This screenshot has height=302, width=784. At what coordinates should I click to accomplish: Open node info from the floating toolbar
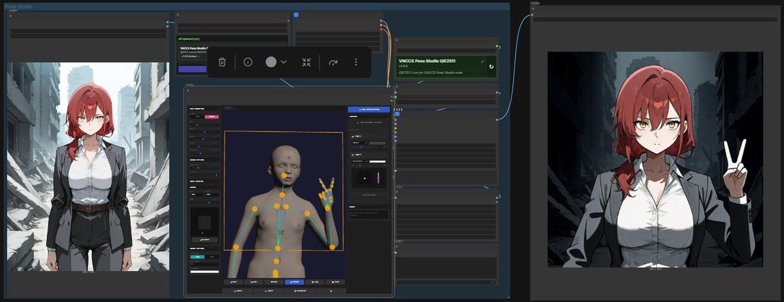pyautogui.click(x=248, y=62)
